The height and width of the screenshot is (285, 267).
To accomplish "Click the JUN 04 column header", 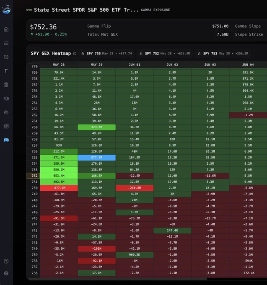I will (248, 65).
